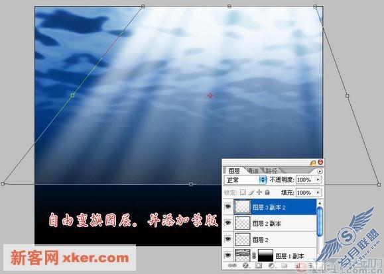
Task: Switch to the 通道 channels tab
Action: coord(253,171)
